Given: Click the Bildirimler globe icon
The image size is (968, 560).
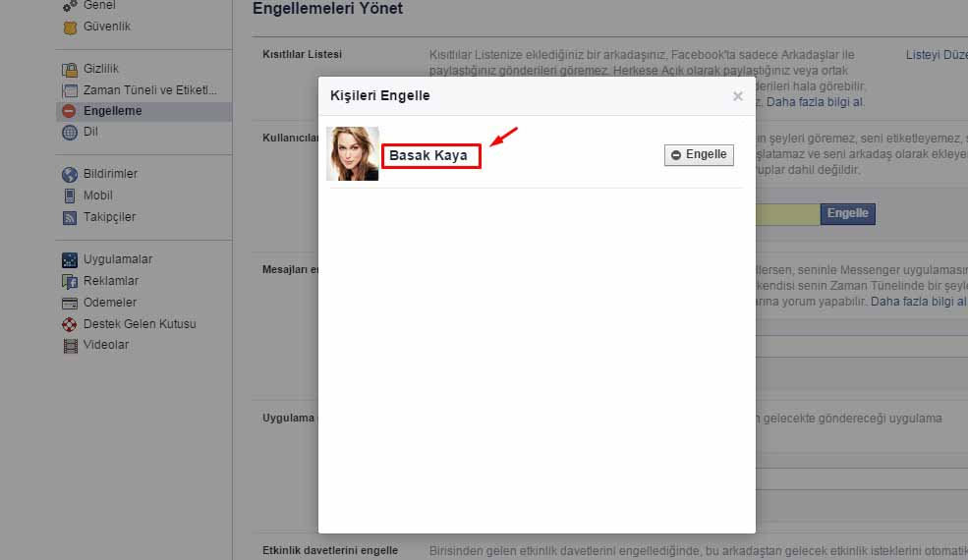Looking at the screenshot, I should (x=70, y=174).
